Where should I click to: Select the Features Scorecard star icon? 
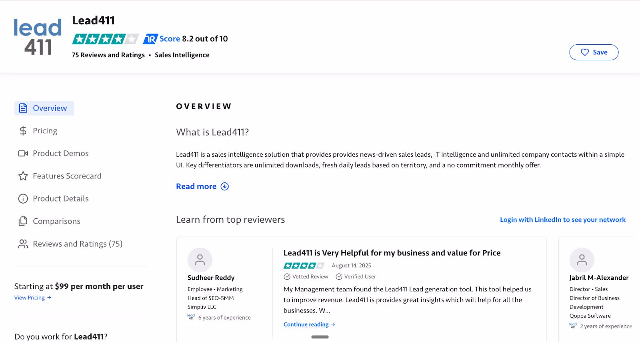click(x=23, y=176)
